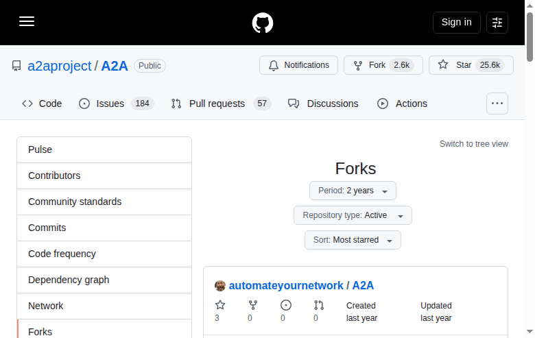Open the Actions tab
This screenshot has height=338, width=535.
pos(402,104)
